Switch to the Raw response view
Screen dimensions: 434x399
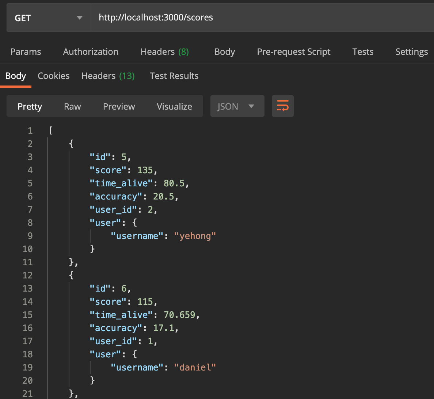tap(72, 106)
